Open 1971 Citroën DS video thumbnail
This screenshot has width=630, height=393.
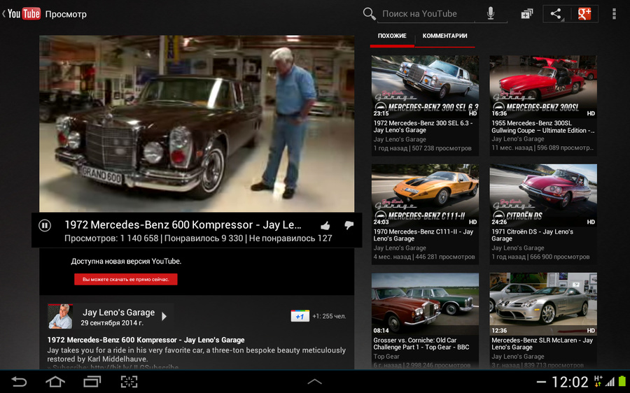tap(543, 195)
